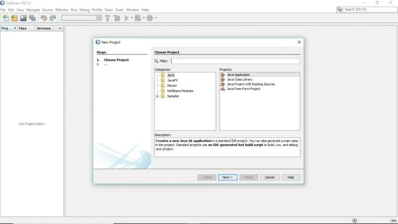The image size is (398, 224).
Task: Click the Clean and Build Project icon
Action: coord(117,18)
